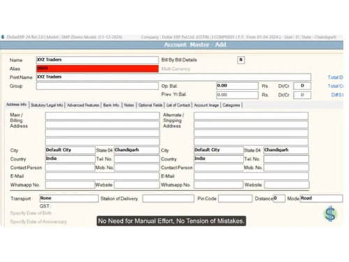Click the Name field containing XYZ Traders

click(97, 60)
